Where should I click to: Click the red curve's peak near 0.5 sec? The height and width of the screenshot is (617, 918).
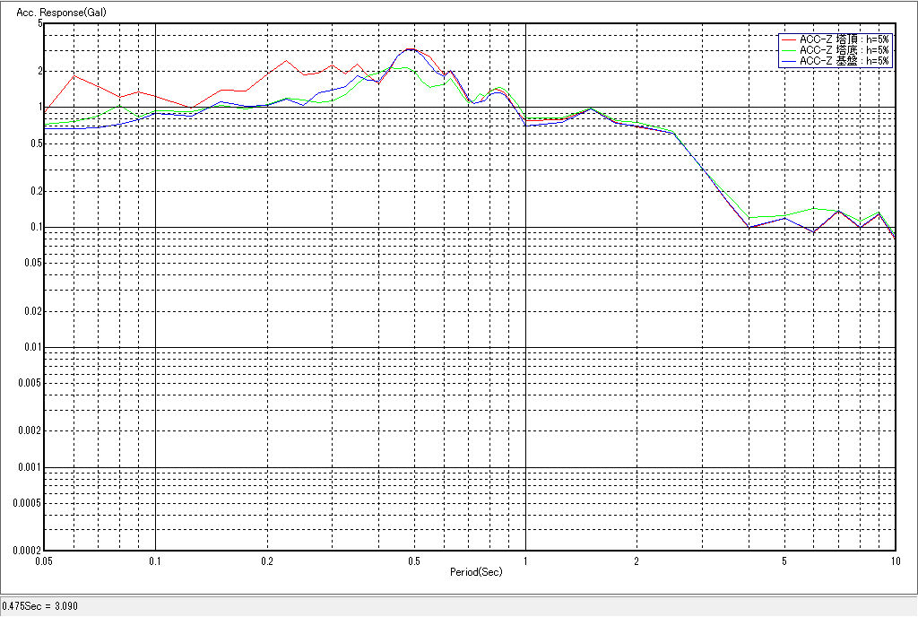[410, 48]
